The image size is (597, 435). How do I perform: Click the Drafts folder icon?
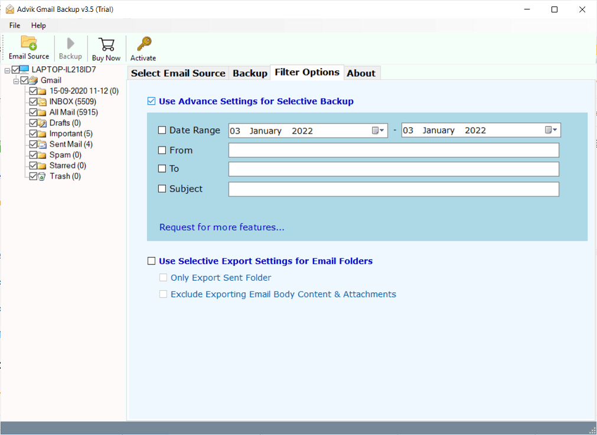point(43,123)
